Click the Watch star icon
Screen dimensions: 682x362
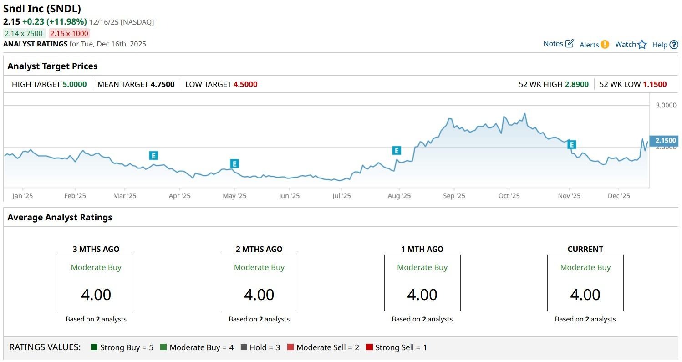[642, 44]
